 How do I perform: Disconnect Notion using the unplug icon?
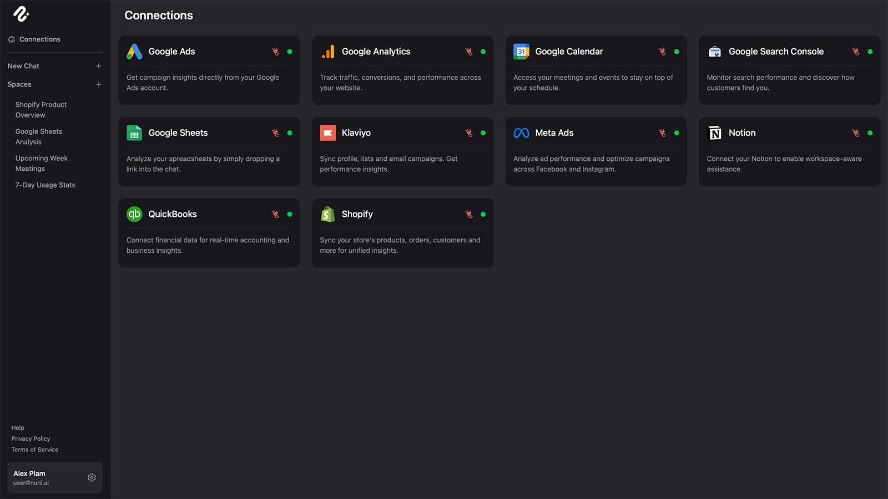pos(856,133)
